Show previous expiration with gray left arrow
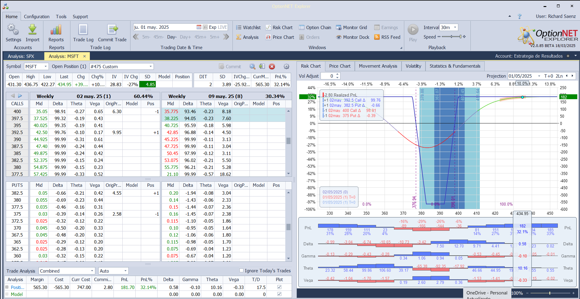Screen dimensions: 580x299 pos(13,96)
